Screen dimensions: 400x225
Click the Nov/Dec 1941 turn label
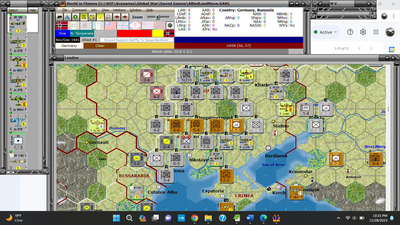[x=68, y=40]
